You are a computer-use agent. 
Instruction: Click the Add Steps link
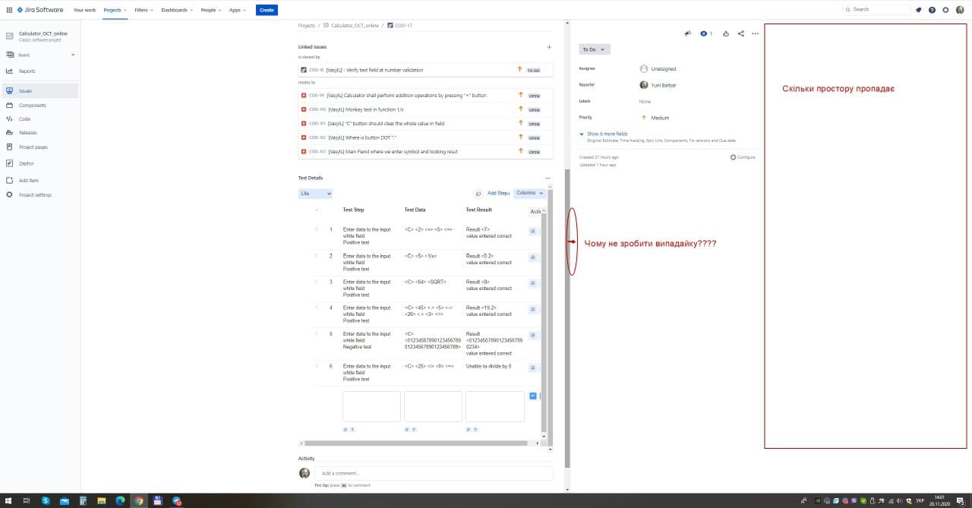pos(498,193)
